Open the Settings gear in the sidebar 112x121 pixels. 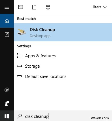coord(7,90)
